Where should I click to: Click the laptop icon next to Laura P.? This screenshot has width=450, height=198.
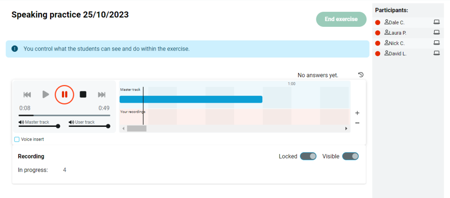pyautogui.click(x=436, y=32)
